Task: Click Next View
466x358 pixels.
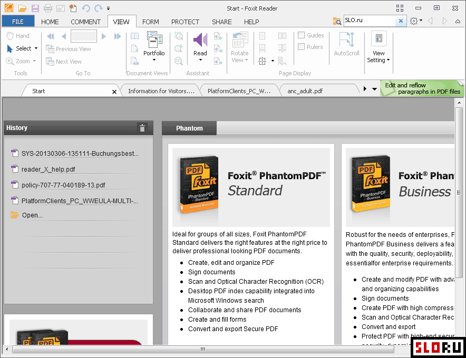Action: 64,62
